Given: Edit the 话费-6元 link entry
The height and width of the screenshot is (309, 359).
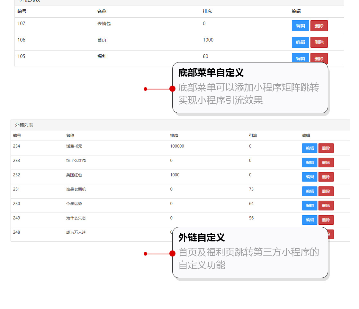Looking at the screenshot, I should (310, 148).
